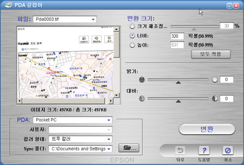The height and width of the screenshot is (165, 244).
Task: Click the preview scroll left arrow
Action: (20, 101)
